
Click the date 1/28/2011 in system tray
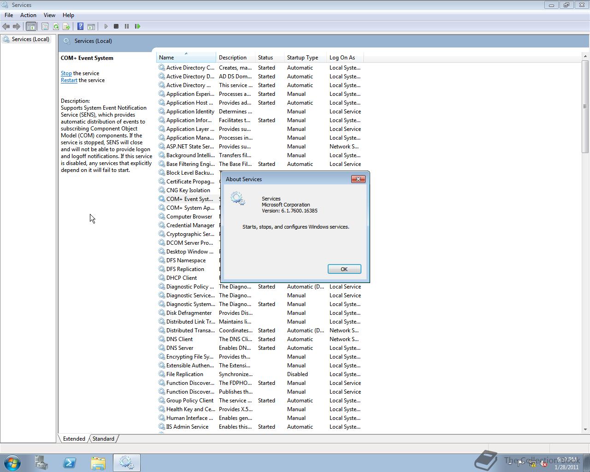(x=566, y=467)
